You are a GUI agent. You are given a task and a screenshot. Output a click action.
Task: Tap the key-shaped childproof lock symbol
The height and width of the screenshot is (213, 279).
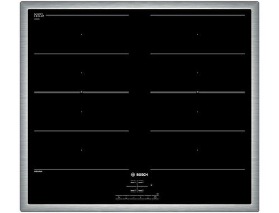click(119, 197)
